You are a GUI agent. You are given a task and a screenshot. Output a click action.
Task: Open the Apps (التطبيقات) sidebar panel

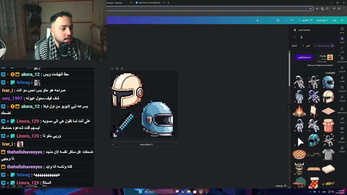(342, 98)
